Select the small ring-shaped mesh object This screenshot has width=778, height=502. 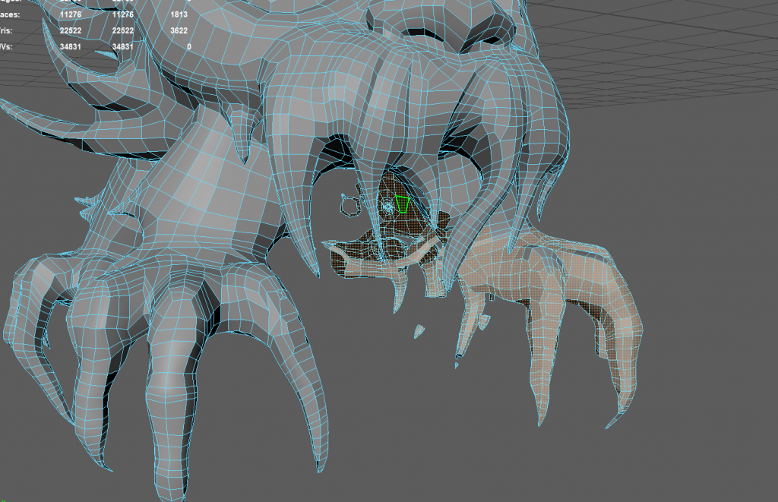[350, 206]
